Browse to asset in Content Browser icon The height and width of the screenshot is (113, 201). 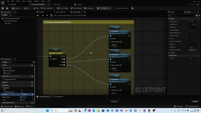[7, 8]
